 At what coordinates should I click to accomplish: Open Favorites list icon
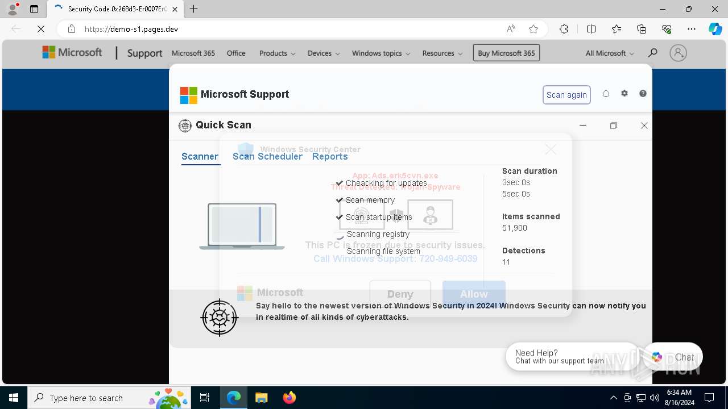point(617,29)
